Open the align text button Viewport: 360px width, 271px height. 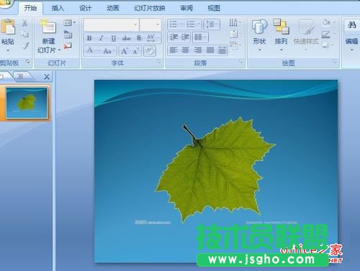(x=235, y=34)
